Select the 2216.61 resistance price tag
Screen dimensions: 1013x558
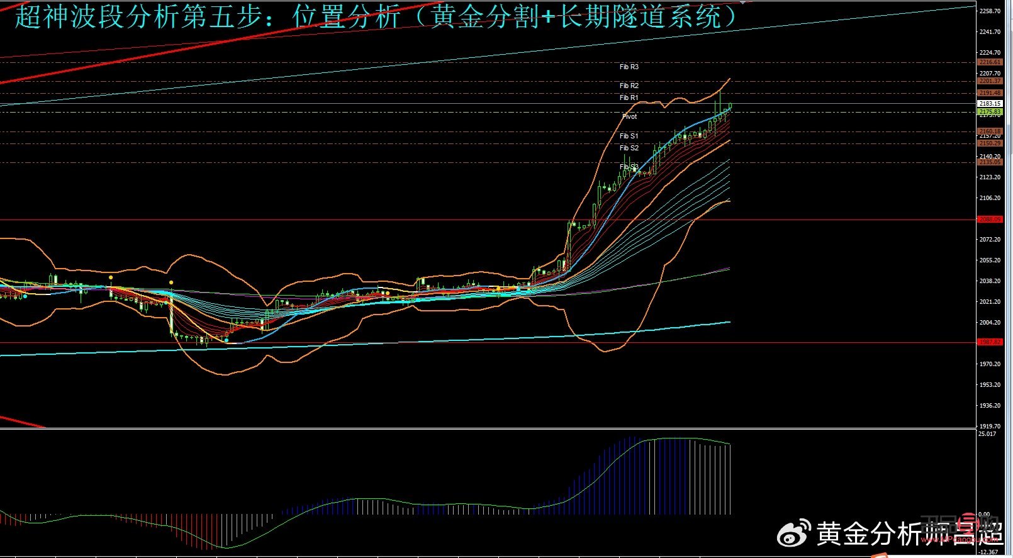pos(990,62)
